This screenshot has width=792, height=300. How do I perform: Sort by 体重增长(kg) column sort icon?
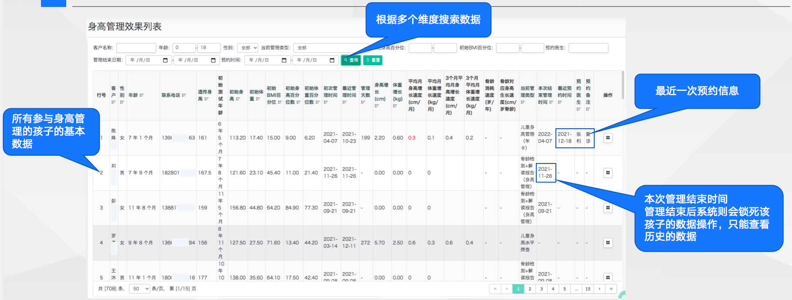tap(395, 106)
